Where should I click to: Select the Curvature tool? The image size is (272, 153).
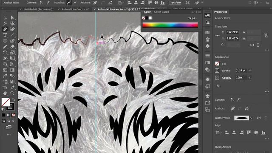(x=12, y=29)
